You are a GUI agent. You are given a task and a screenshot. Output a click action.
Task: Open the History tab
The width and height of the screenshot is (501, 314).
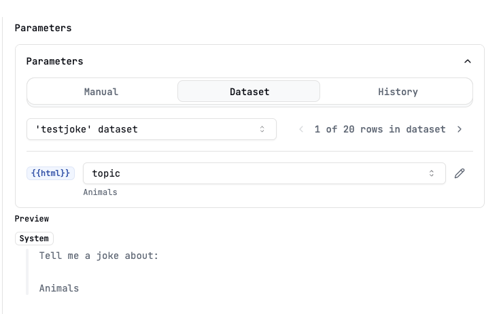398,92
